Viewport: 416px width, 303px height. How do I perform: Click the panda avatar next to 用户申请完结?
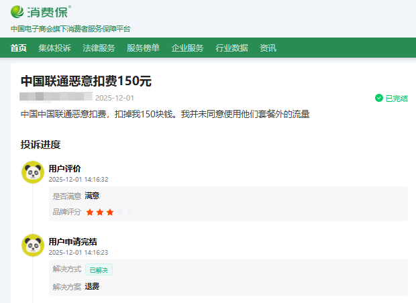pyautogui.click(x=32, y=245)
